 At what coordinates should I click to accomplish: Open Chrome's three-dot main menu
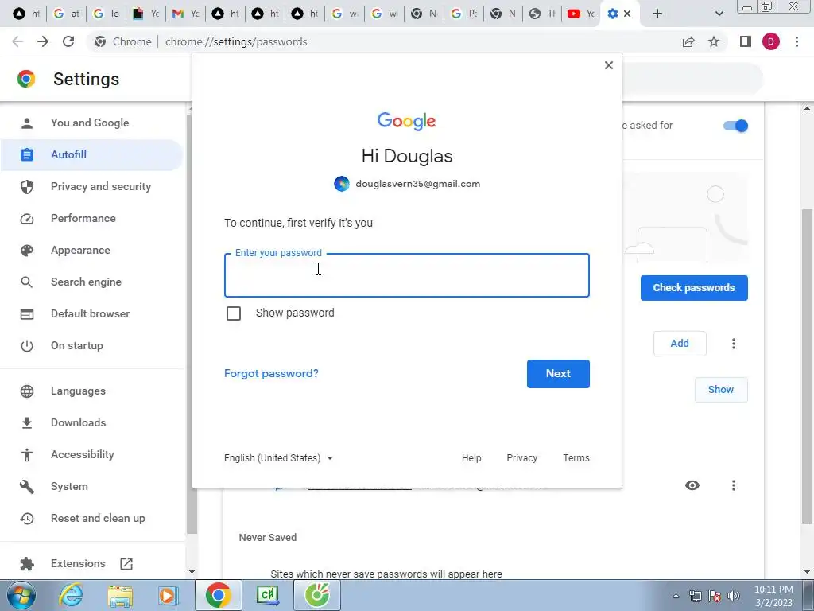(x=797, y=41)
